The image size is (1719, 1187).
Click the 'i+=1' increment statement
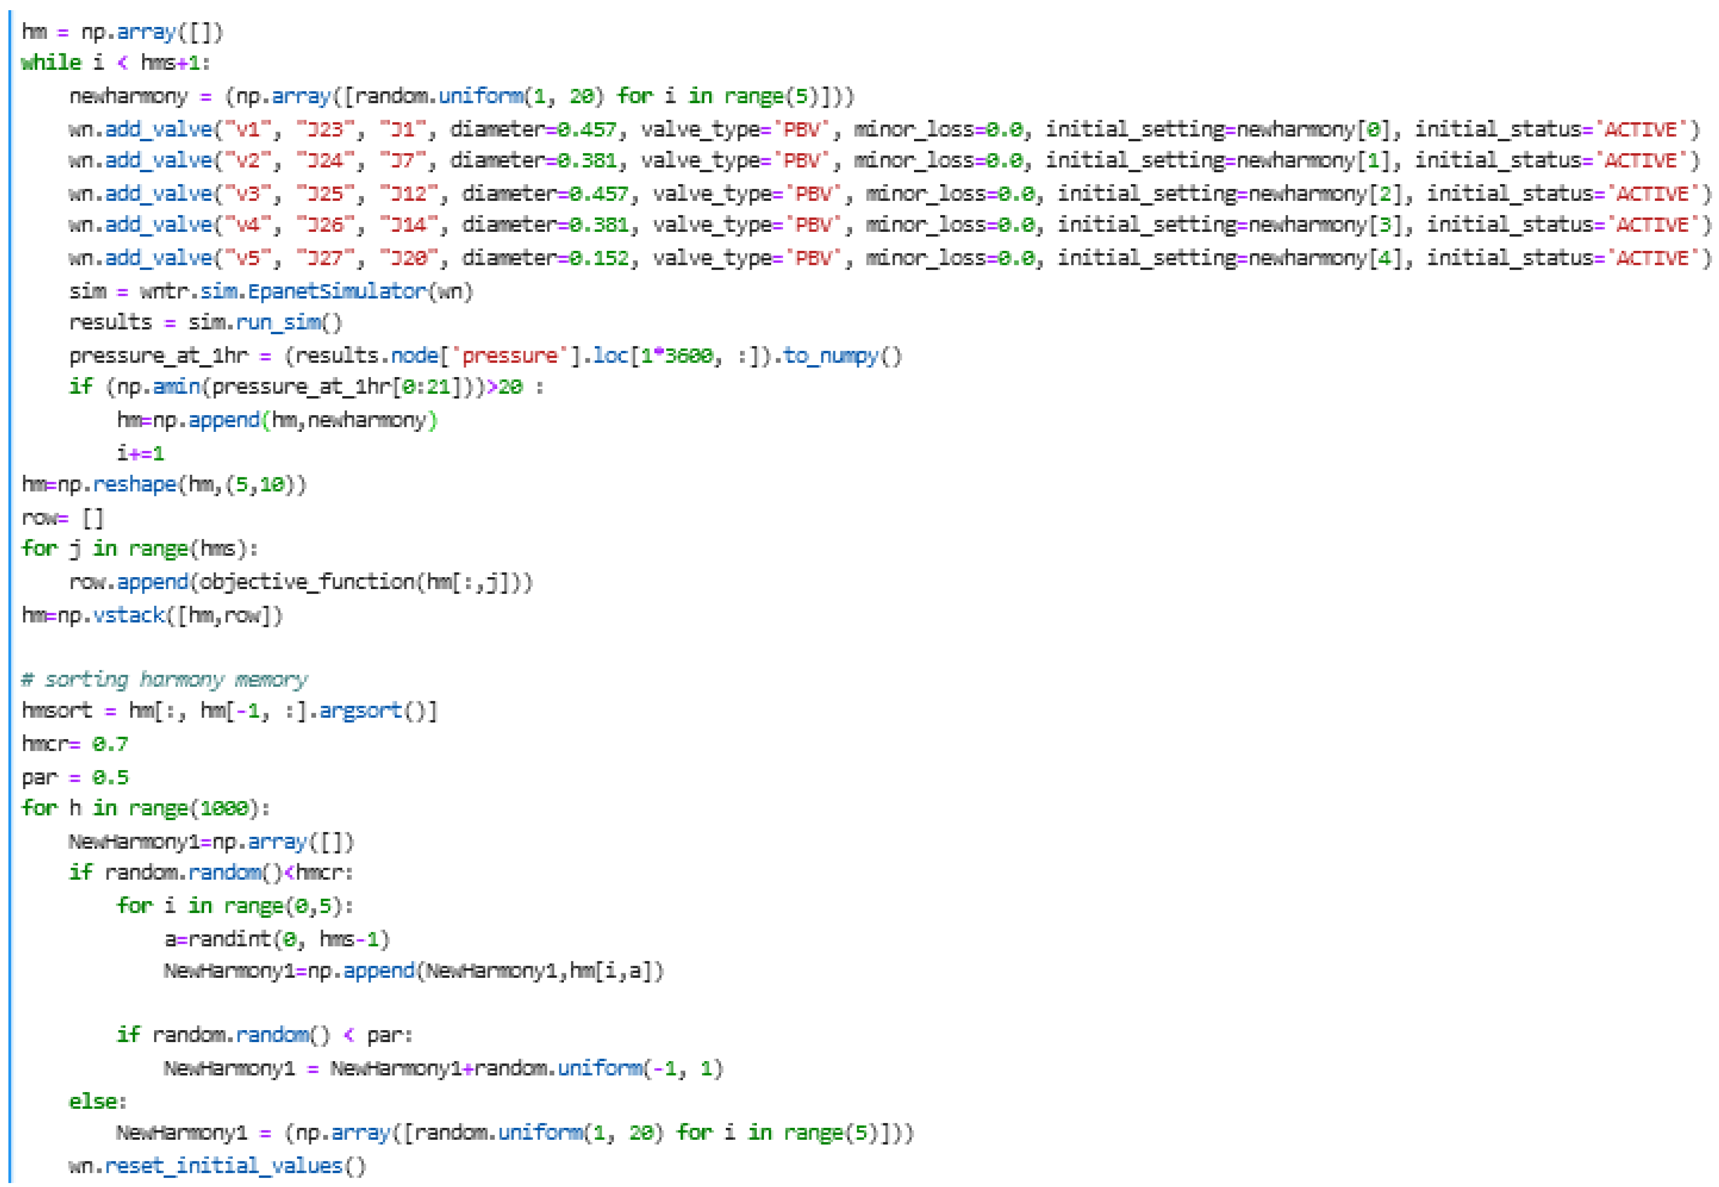tap(140, 453)
